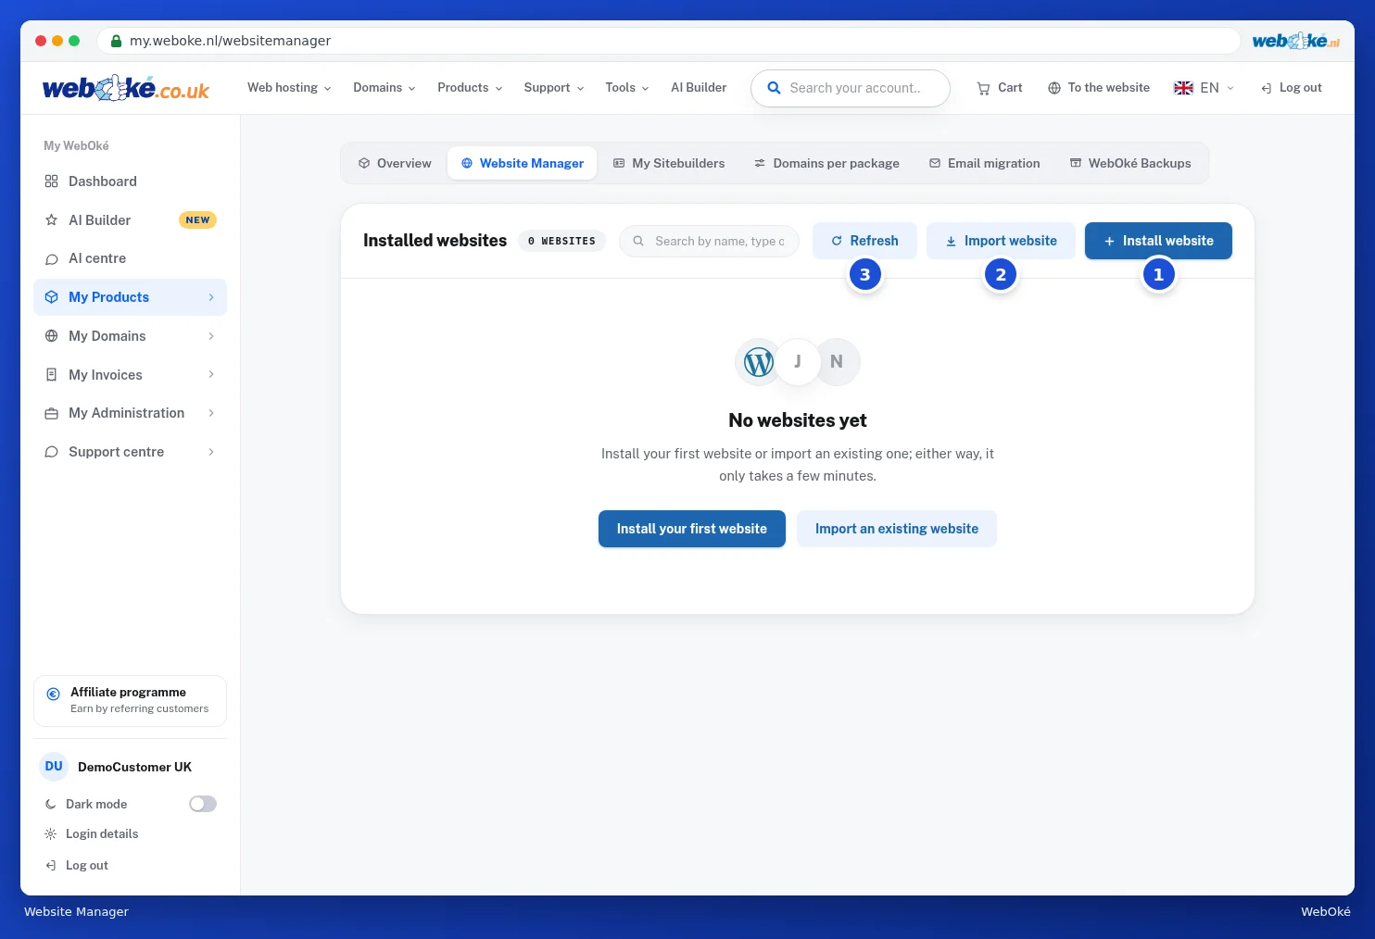Open the Tools dropdown menu
1375x939 pixels.
click(627, 88)
